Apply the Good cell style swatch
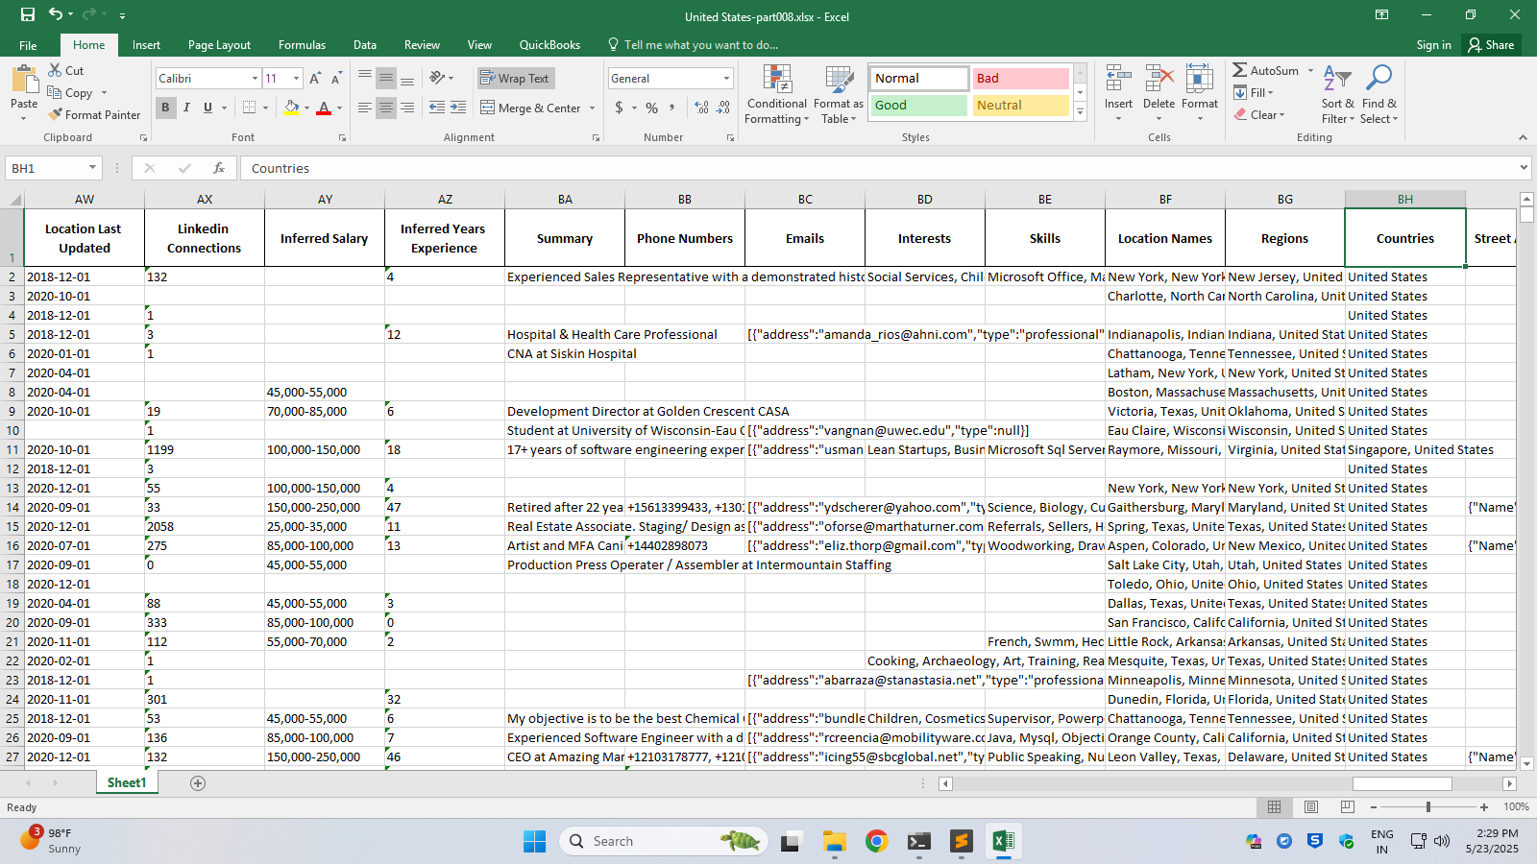 [918, 106]
